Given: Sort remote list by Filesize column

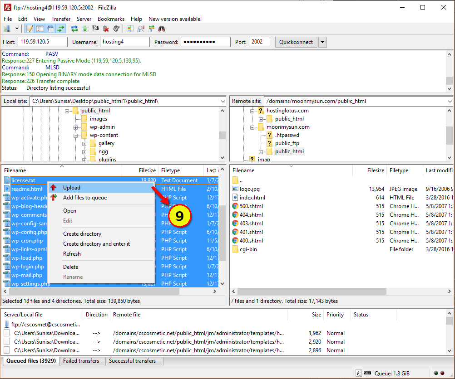Looking at the screenshot, I should [369, 170].
